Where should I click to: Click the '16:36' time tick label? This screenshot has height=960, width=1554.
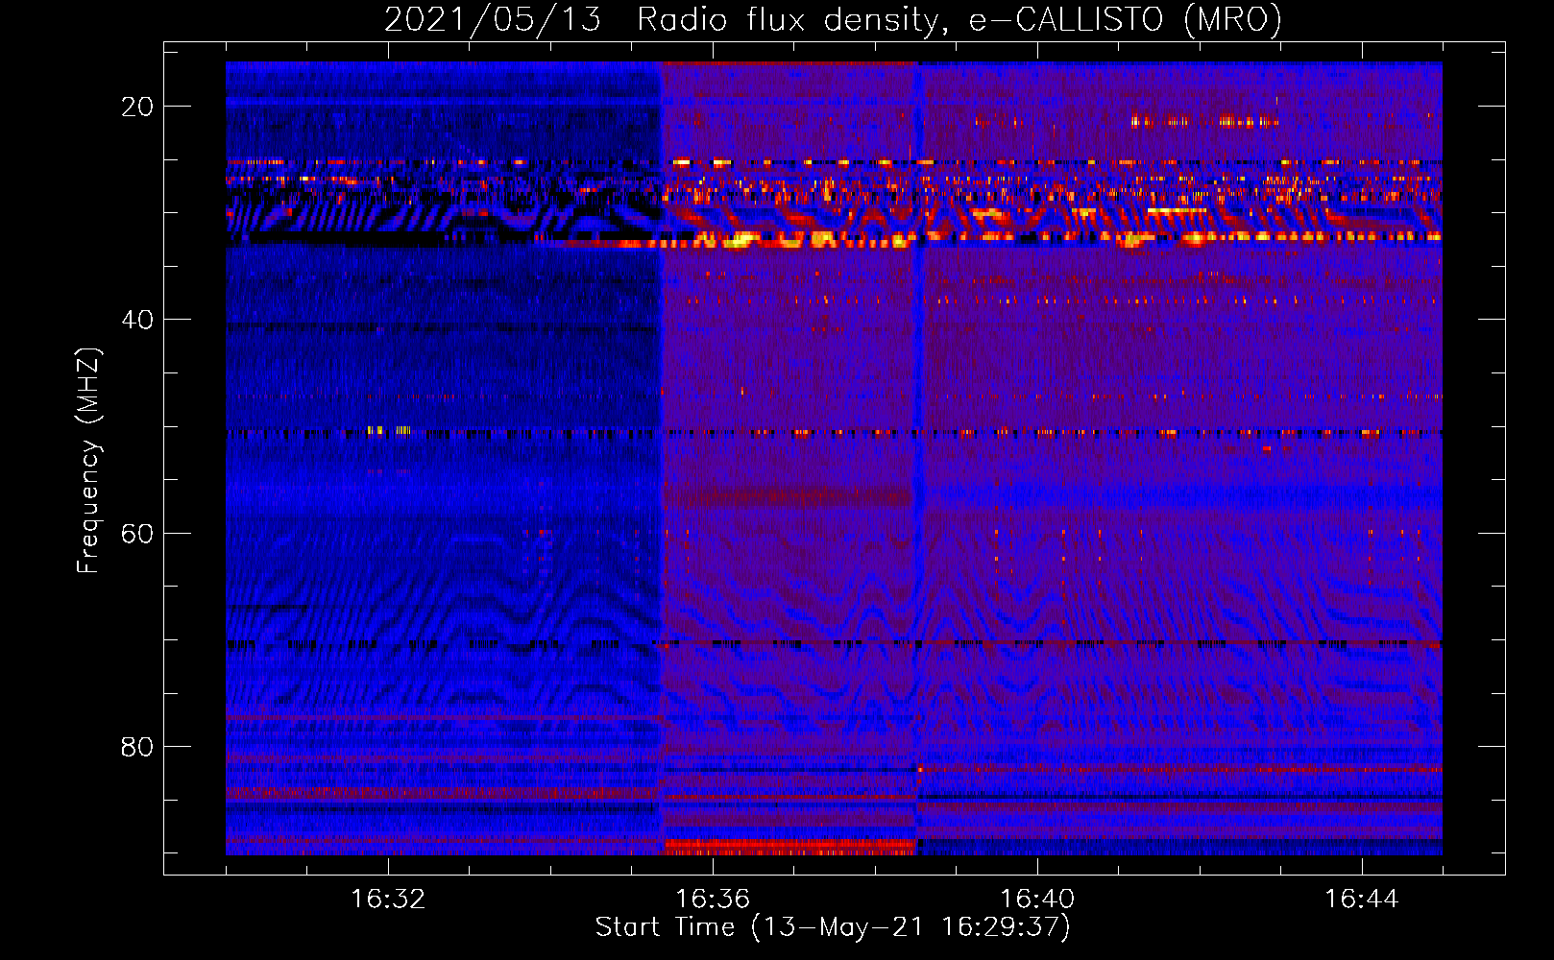tap(713, 900)
